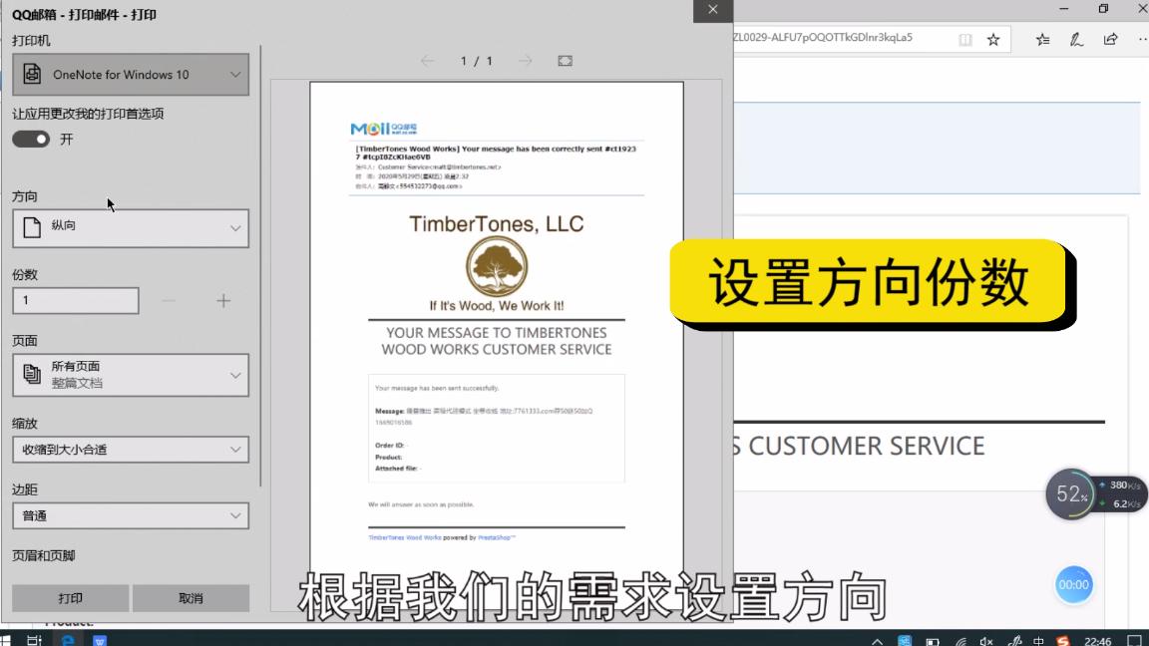Open the Windows notification center
This screenshot has width=1149, height=646.
[x=1134, y=641]
